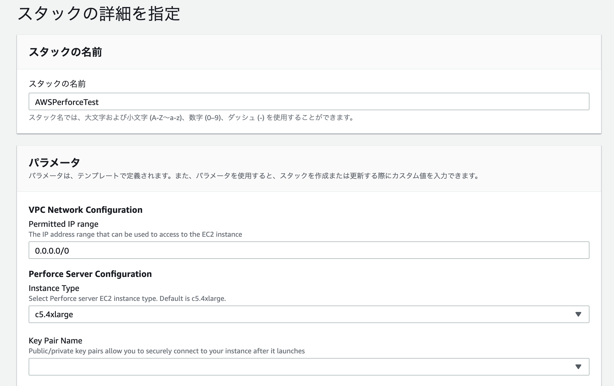Click the VPC Network Configuration heading
614x386 pixels.
(x=85, y=210)
